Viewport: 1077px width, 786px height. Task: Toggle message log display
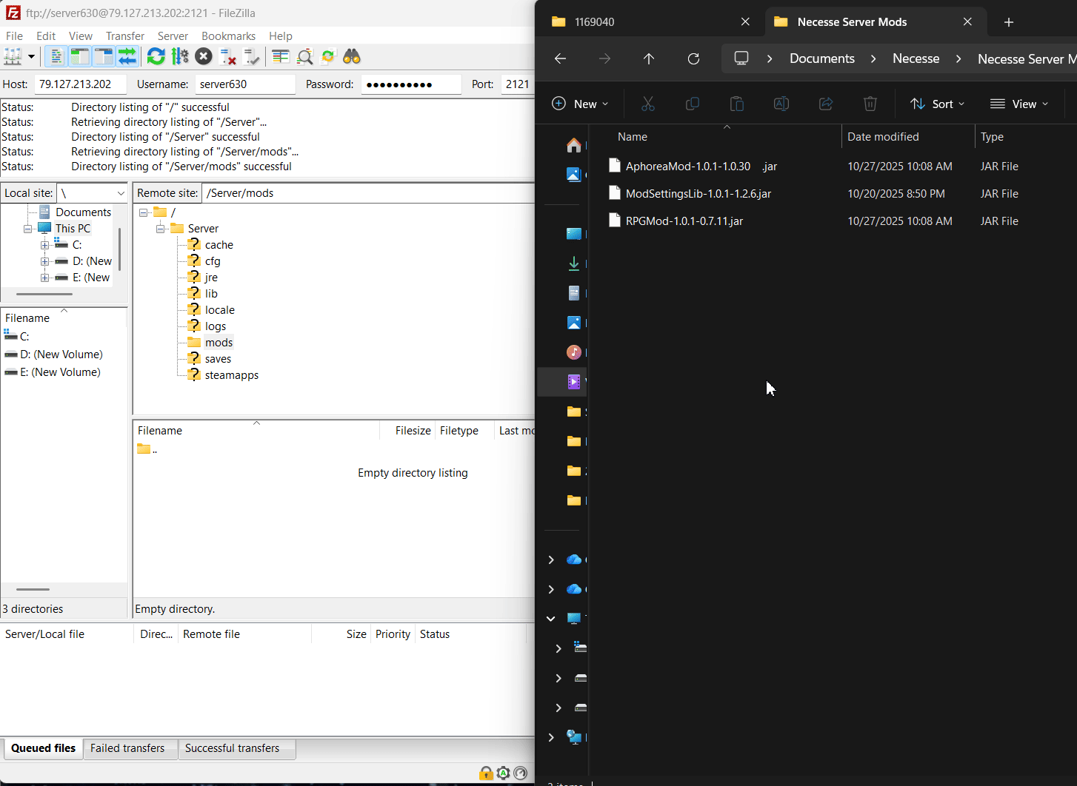56,57
